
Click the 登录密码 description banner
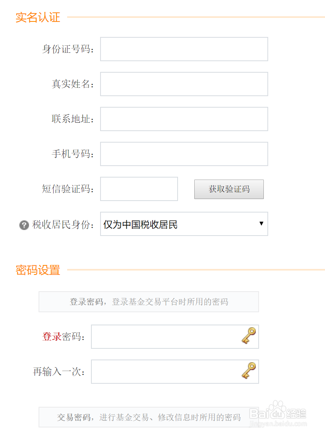click(x=149, y=302)
